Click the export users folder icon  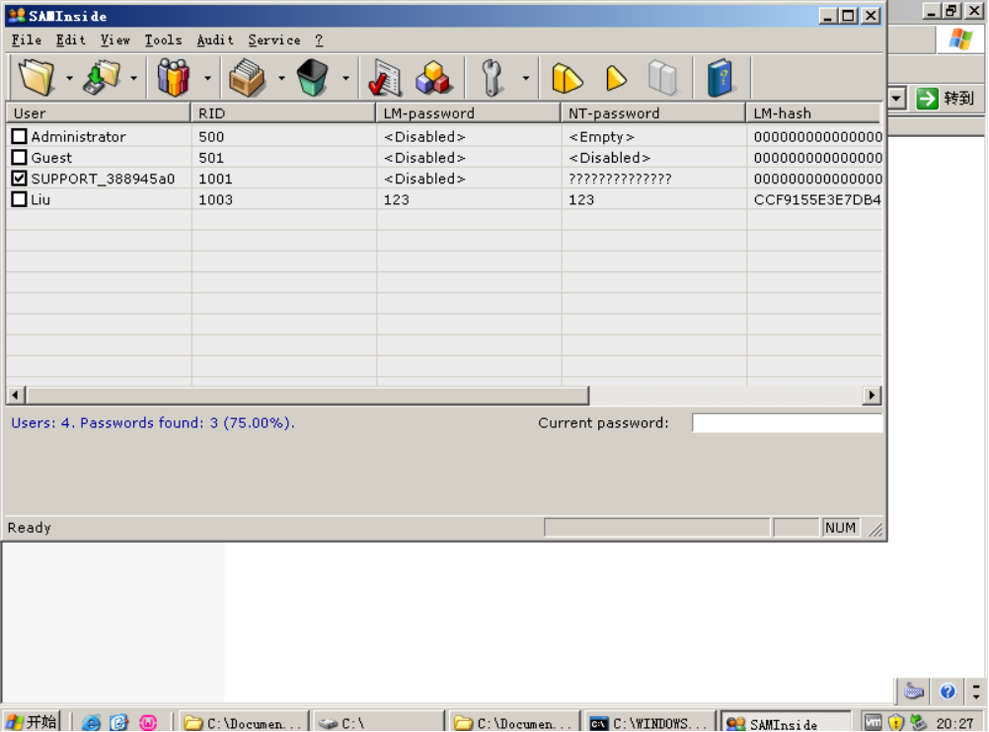(101, 78)
